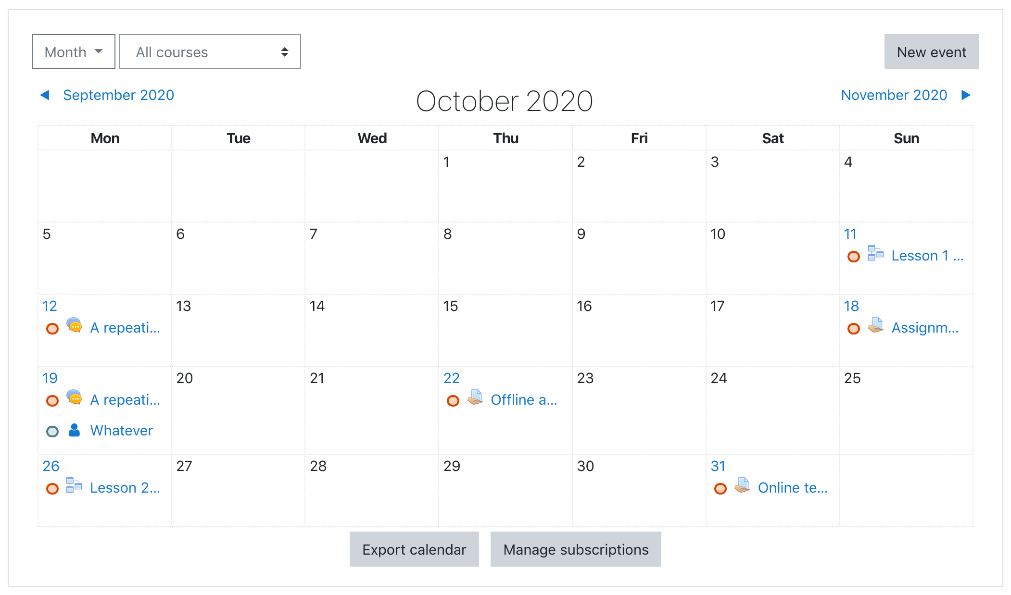Open the November 2020 link
Image resolution: width=1011 pixels, height=595 pixels.
pos(894,95)
